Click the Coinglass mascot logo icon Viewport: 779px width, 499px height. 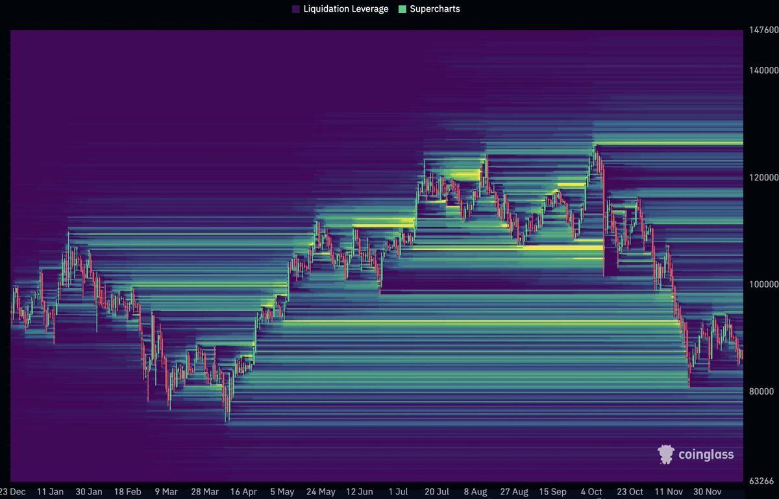[x=666, y=454]
